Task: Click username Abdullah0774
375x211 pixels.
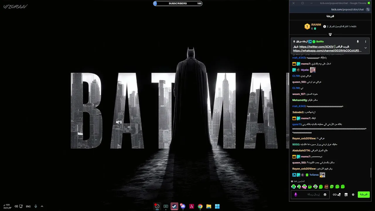Action: click(301, 151)
